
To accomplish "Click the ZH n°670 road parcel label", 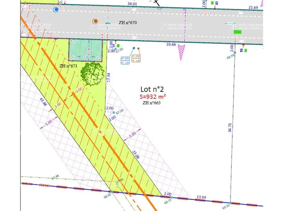I will [x=128, y=22].
